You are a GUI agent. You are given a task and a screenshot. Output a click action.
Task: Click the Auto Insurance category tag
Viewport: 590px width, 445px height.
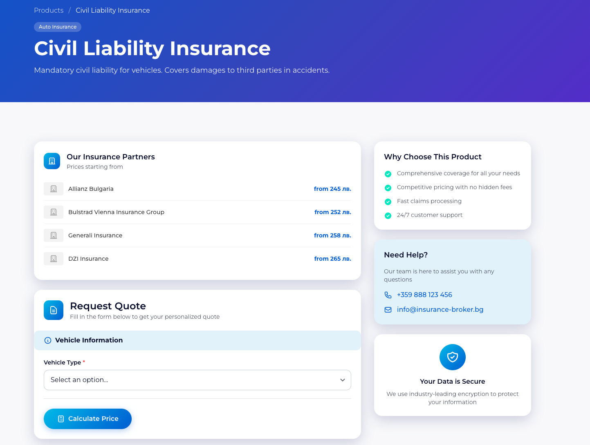tap(58, 27)
